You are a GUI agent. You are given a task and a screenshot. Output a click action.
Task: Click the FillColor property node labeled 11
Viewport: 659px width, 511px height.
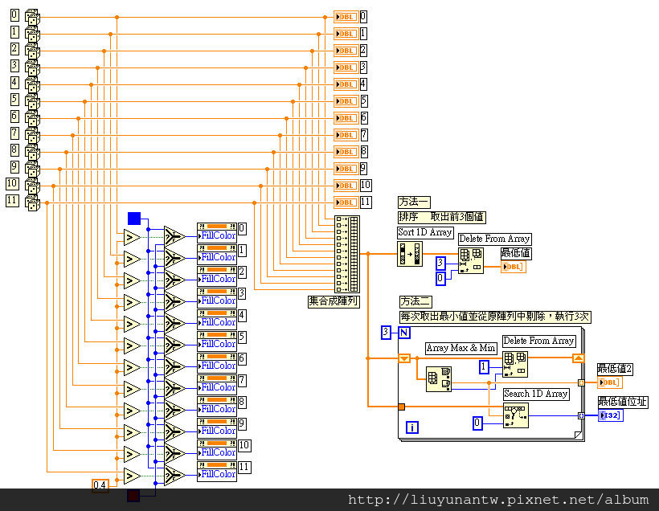click(217, 471)
